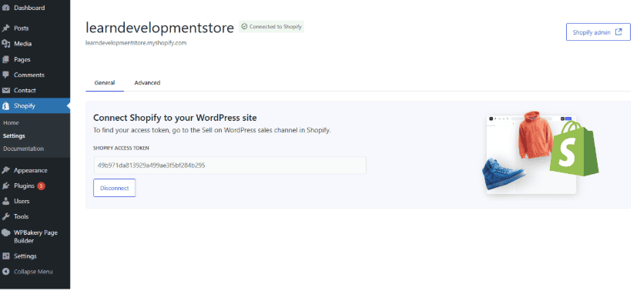
Task: Click the Shopify bag sidebar icon
Action: click(5, 106)
